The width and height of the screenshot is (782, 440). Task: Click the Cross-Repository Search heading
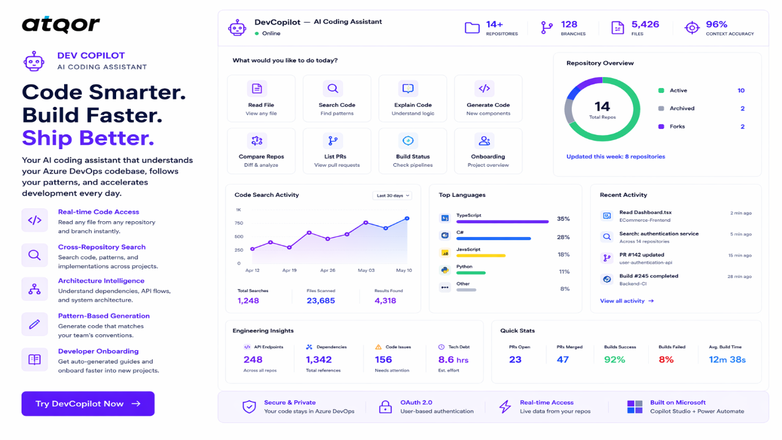101,247
